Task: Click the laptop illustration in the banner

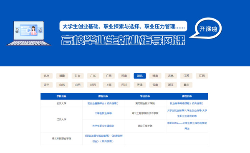Action: [x=29, y=33]
